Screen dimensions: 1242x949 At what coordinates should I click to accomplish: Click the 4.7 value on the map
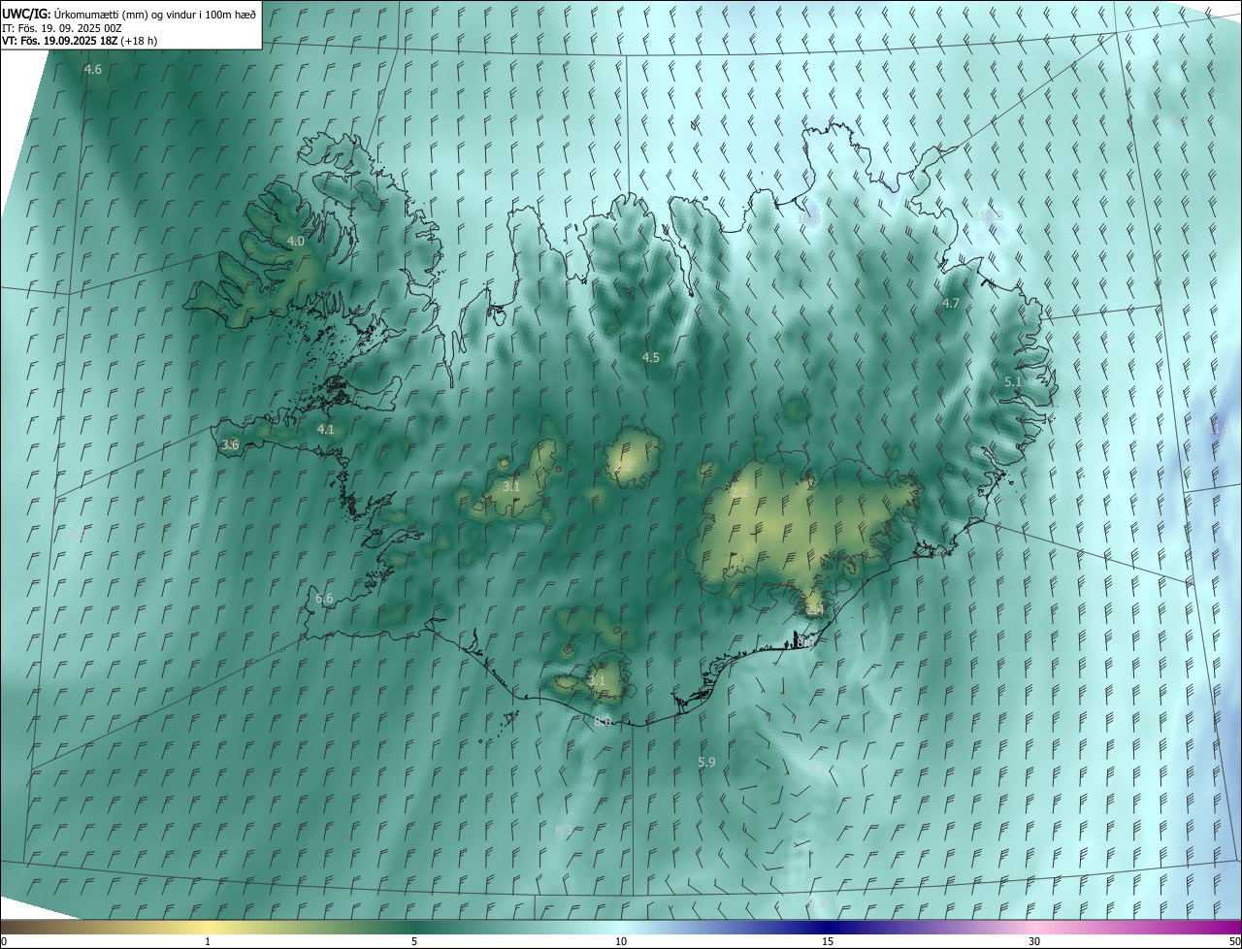click(x=951, y=303)
